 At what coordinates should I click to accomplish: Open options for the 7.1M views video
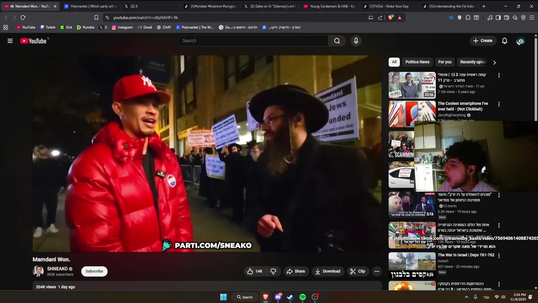pyautogui.click(x=499, y=75)
